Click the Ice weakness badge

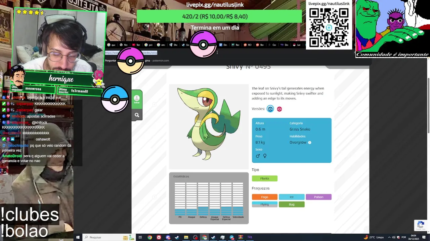point(292,197)
